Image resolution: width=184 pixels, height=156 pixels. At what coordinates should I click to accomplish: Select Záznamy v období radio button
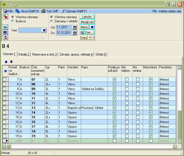click(x=51, y=21)
